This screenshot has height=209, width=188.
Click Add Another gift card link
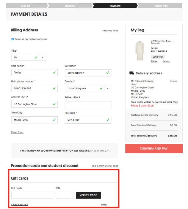20,205
